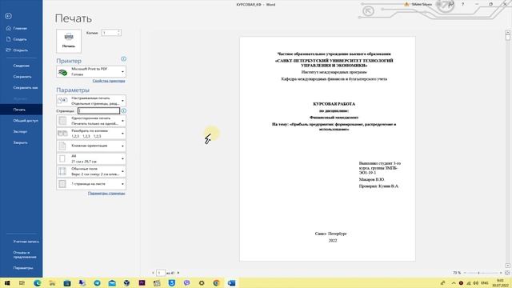Image resolution: width=512 pixels, height=288 pixels.
Task: Open Свойства принтера (Printer properties) link
Action: (x=109, y=81)
